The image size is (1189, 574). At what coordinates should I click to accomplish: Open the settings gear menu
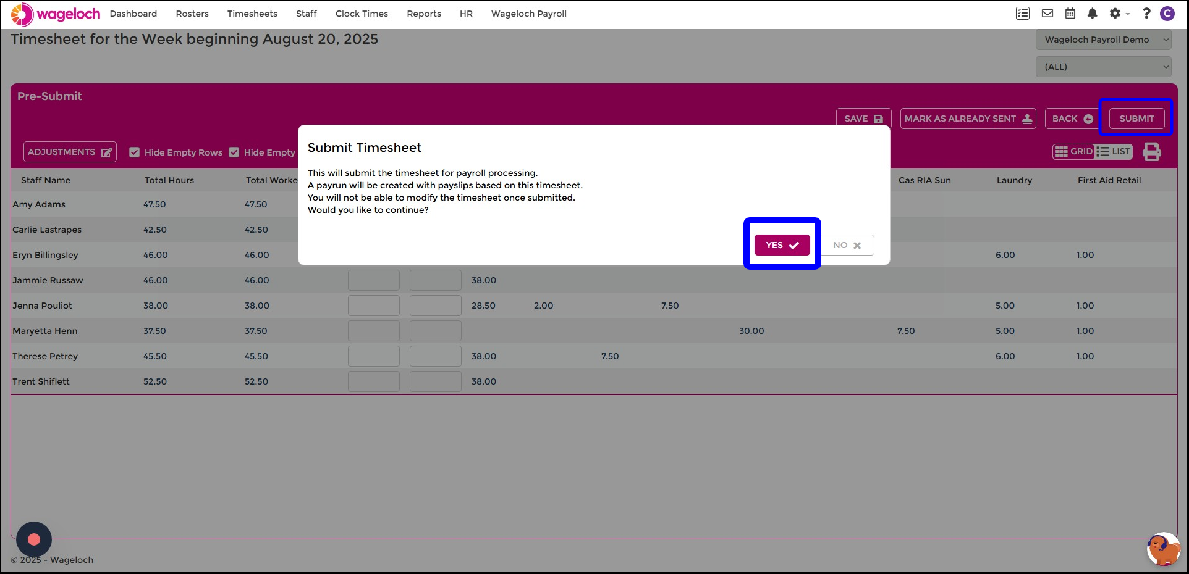tap(1115, 14)
